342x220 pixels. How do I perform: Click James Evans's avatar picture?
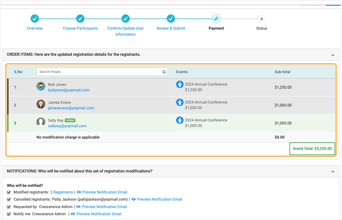coord(41,104)
